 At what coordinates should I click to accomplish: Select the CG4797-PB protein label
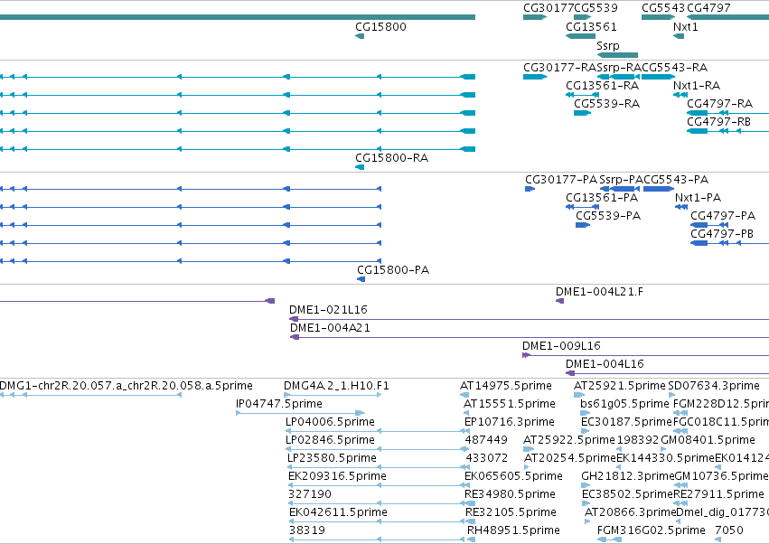click(722, 234)
